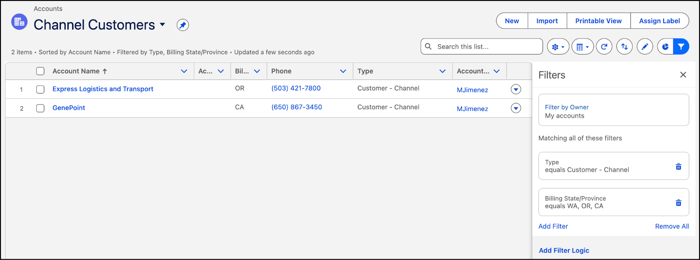Check the select-all rows checkbox

click(40, 71)
